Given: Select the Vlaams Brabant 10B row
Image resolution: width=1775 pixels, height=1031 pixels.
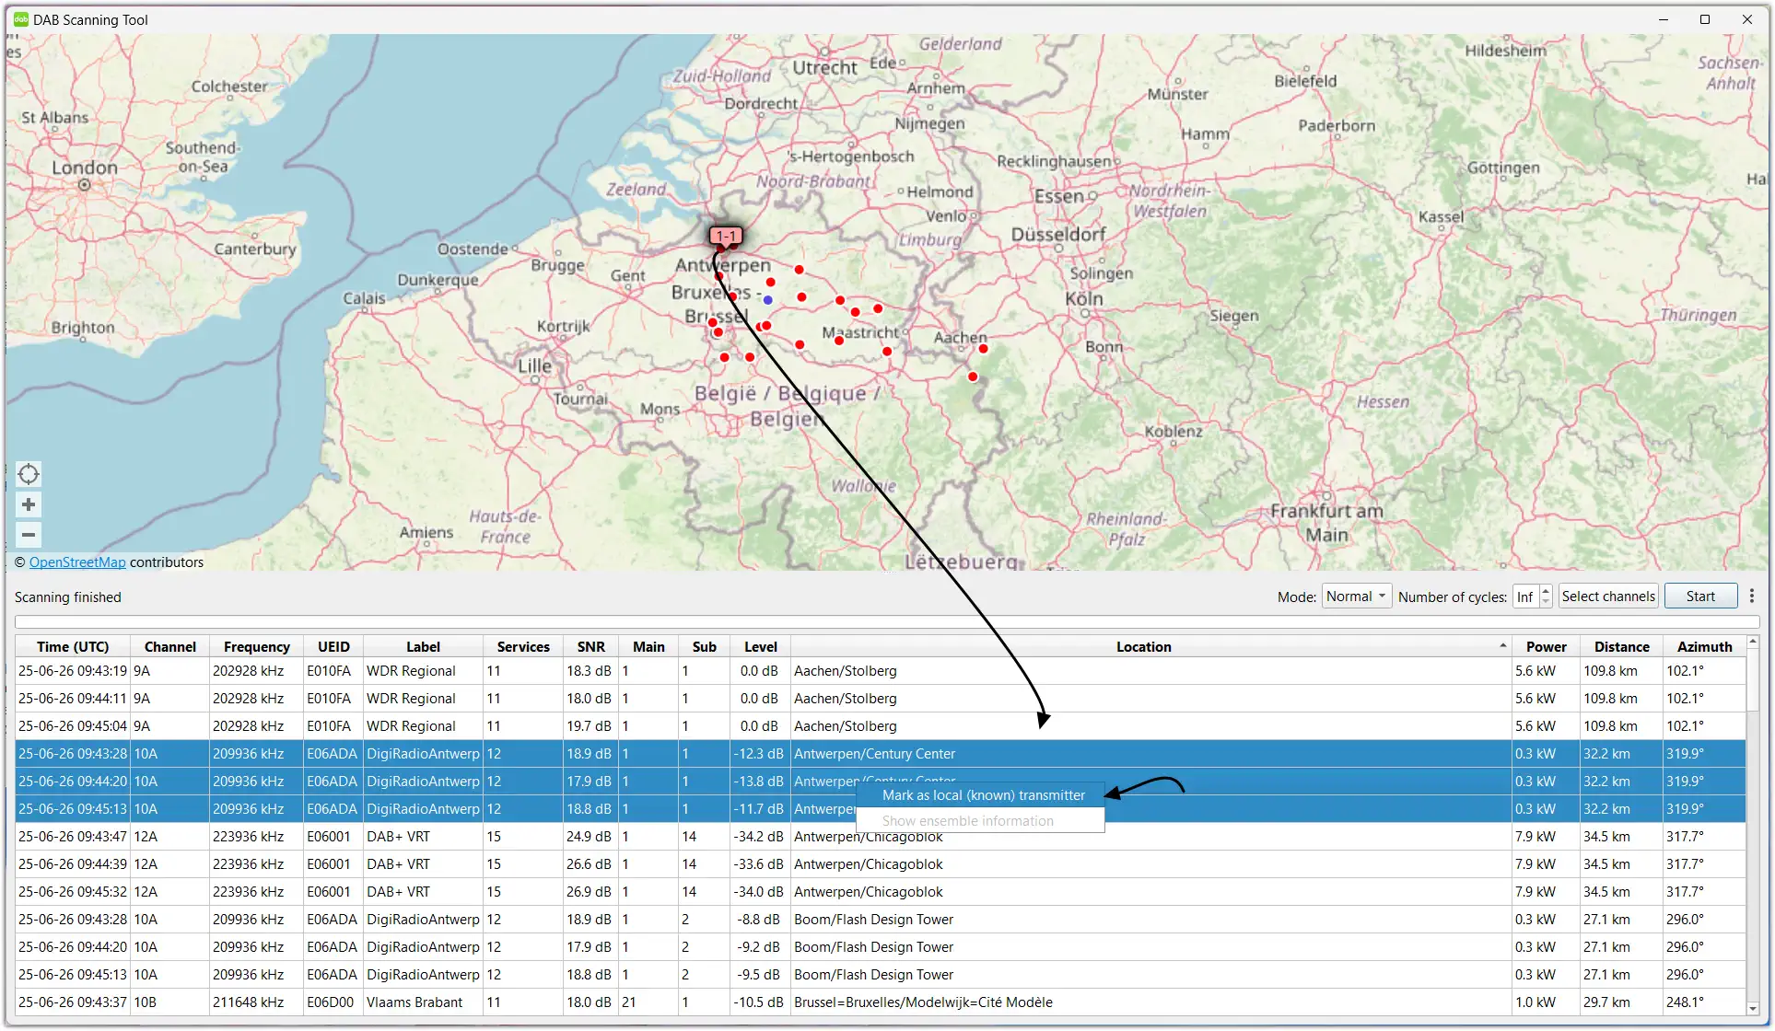Looking at the screenshot, I should tap(881, 1002).
